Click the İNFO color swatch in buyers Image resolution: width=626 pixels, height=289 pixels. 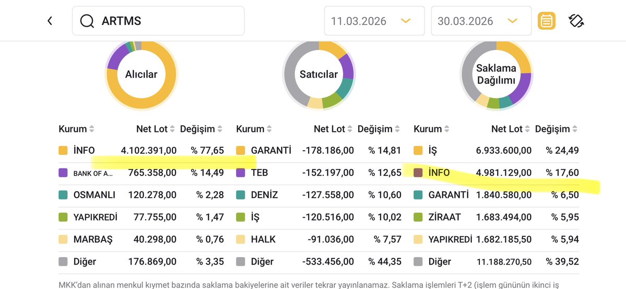(63, 150)
